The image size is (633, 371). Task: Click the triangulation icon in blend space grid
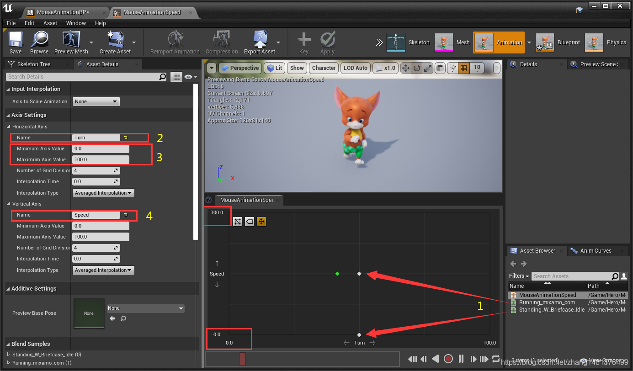(x=238, y=222)
